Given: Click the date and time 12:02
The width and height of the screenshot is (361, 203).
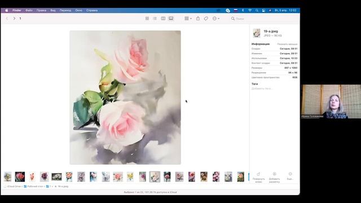Looking at the screenshot, I should point(285,10).
